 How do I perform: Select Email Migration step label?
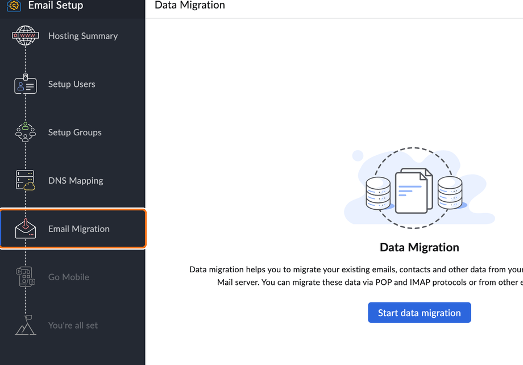pos(78,229)
